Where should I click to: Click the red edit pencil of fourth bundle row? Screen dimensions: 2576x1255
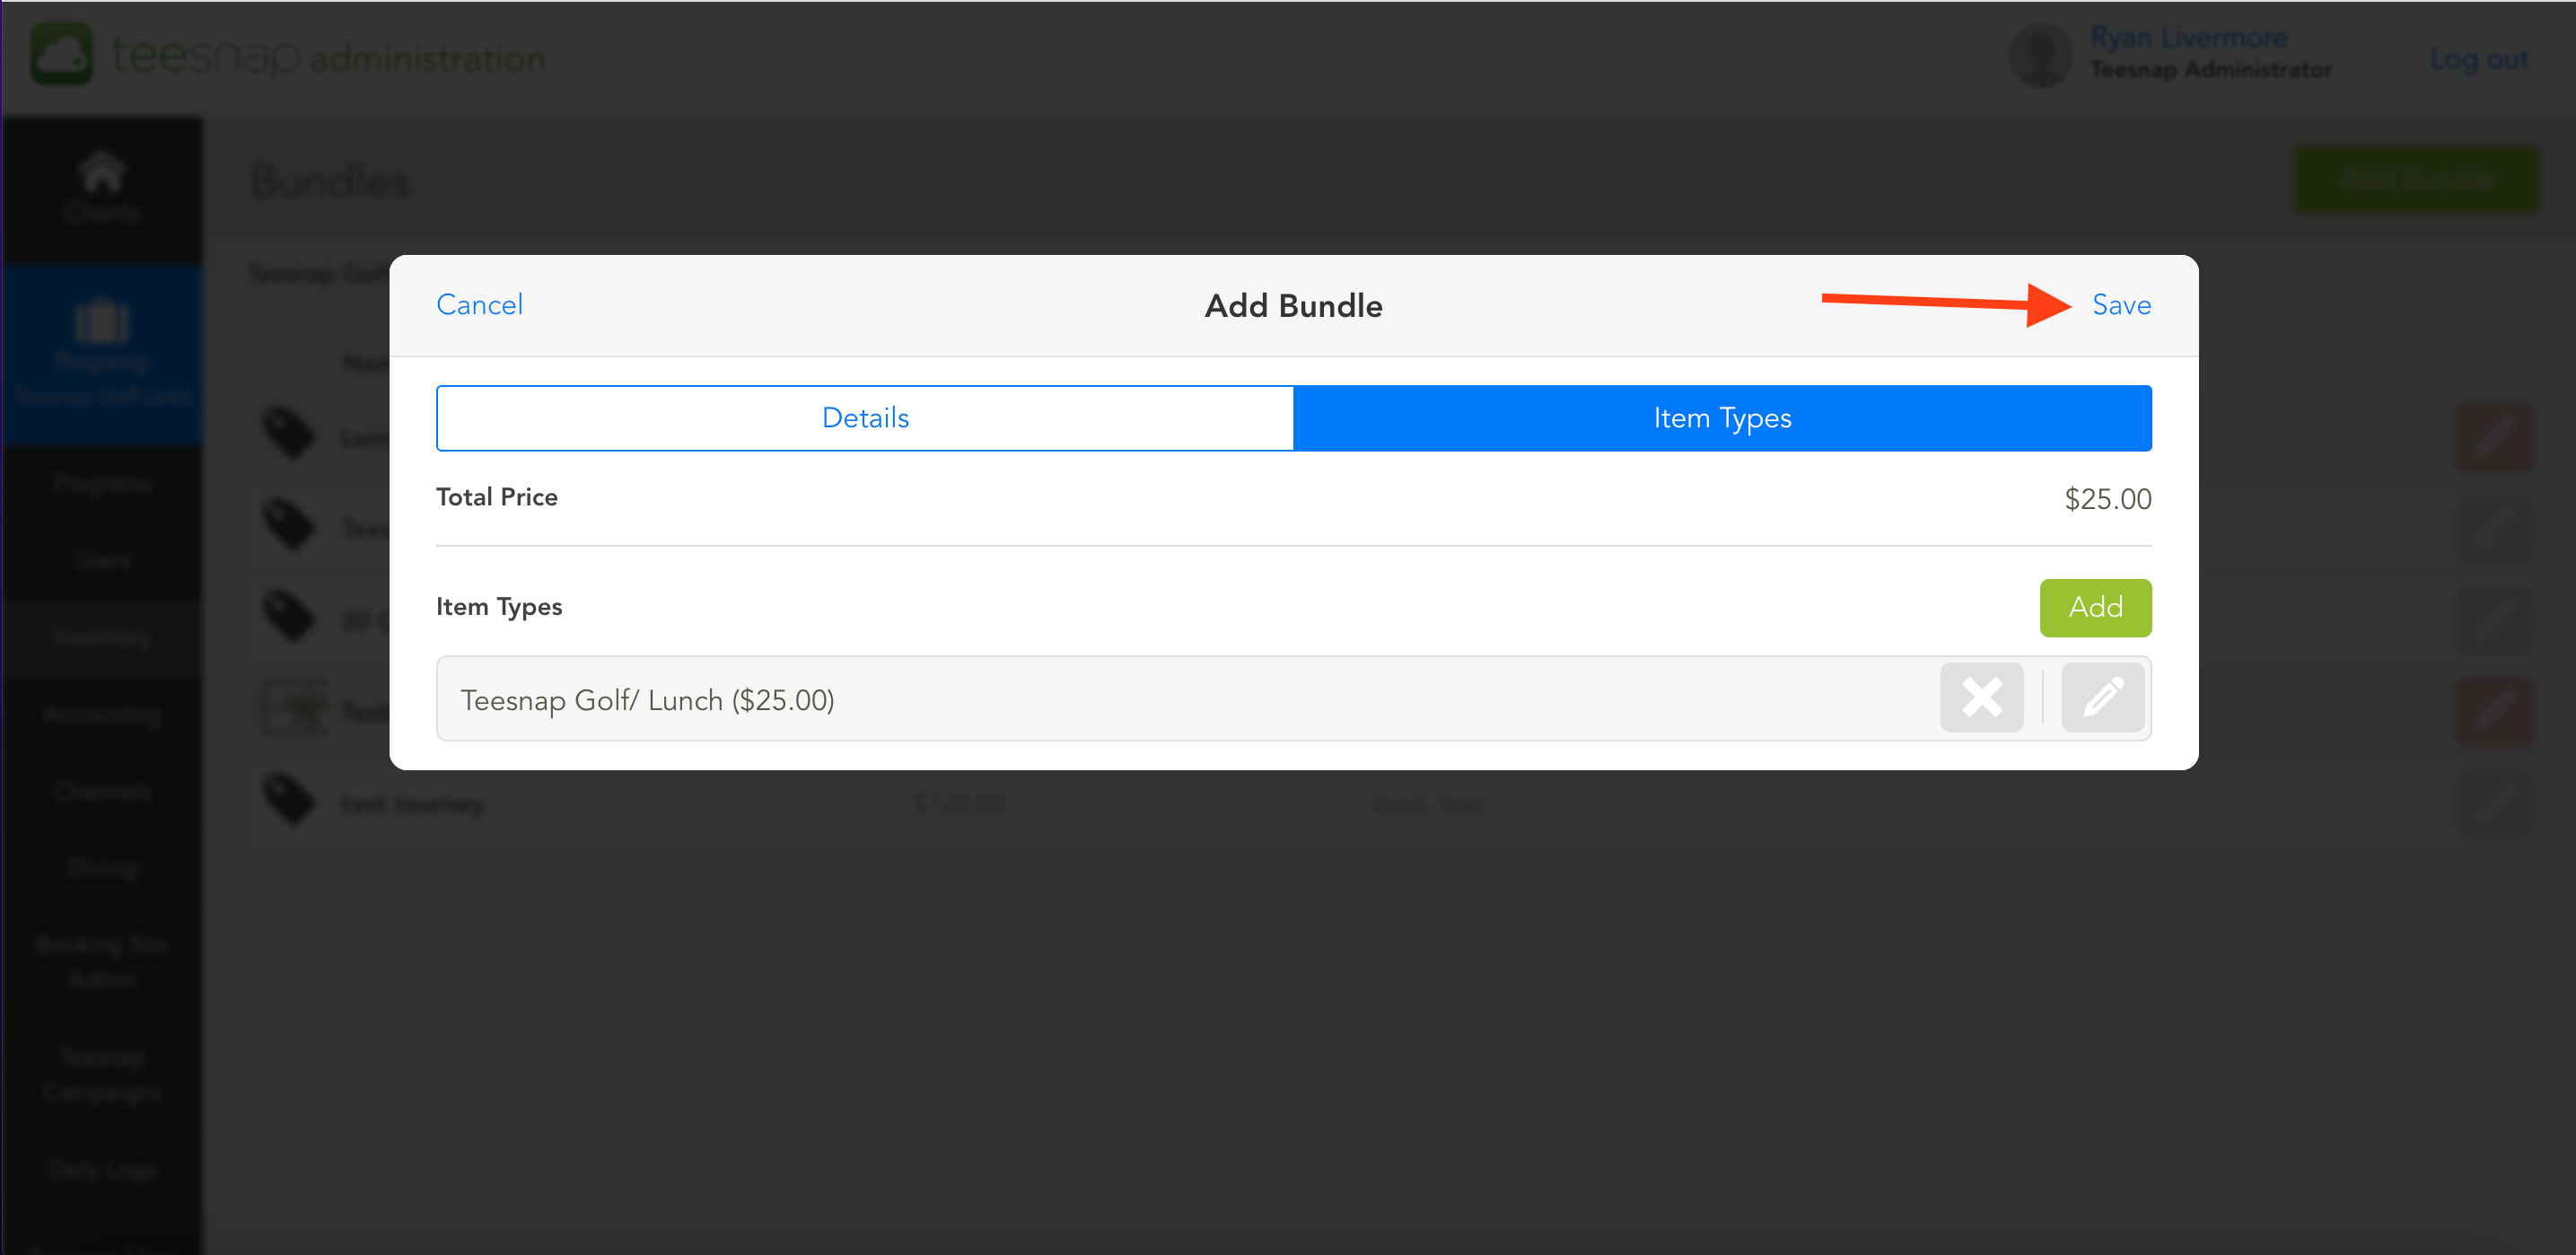click(2497, 712)
